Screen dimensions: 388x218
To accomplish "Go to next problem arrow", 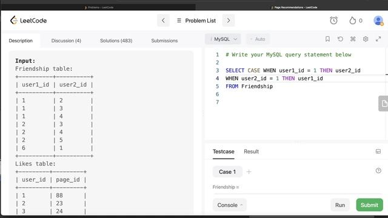I will pyautogui.click(x=229, y=21).
